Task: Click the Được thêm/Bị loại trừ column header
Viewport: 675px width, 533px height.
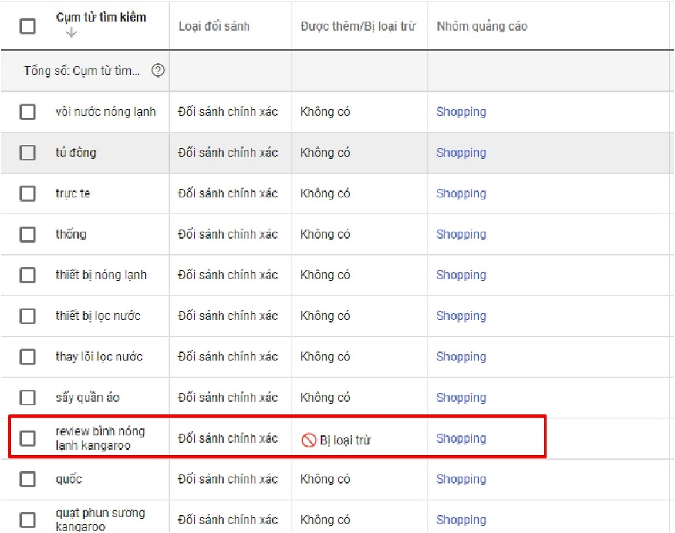Action: coord(357,26)
